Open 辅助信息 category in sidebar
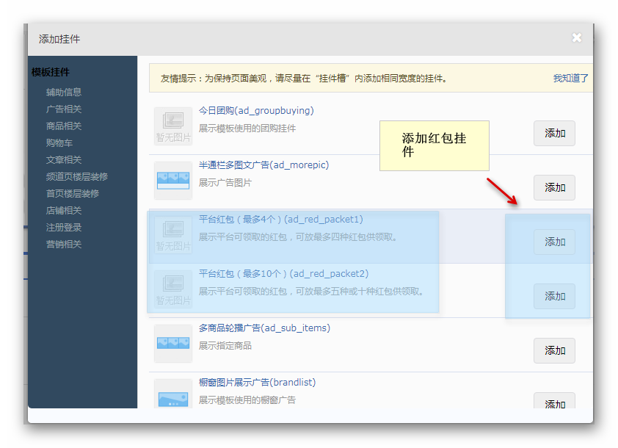This screenshot has width=618, height=448. (63, 93)
